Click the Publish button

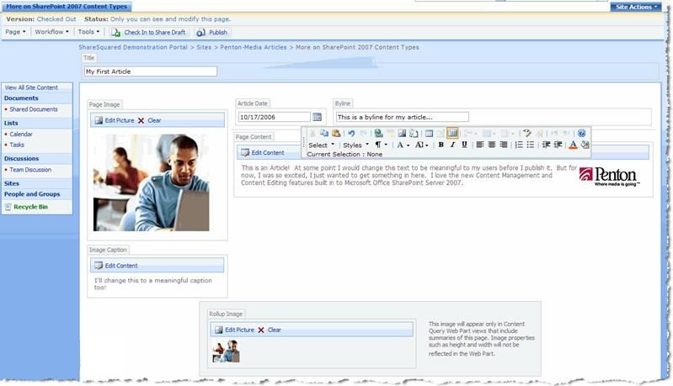(x=212, y=32)
